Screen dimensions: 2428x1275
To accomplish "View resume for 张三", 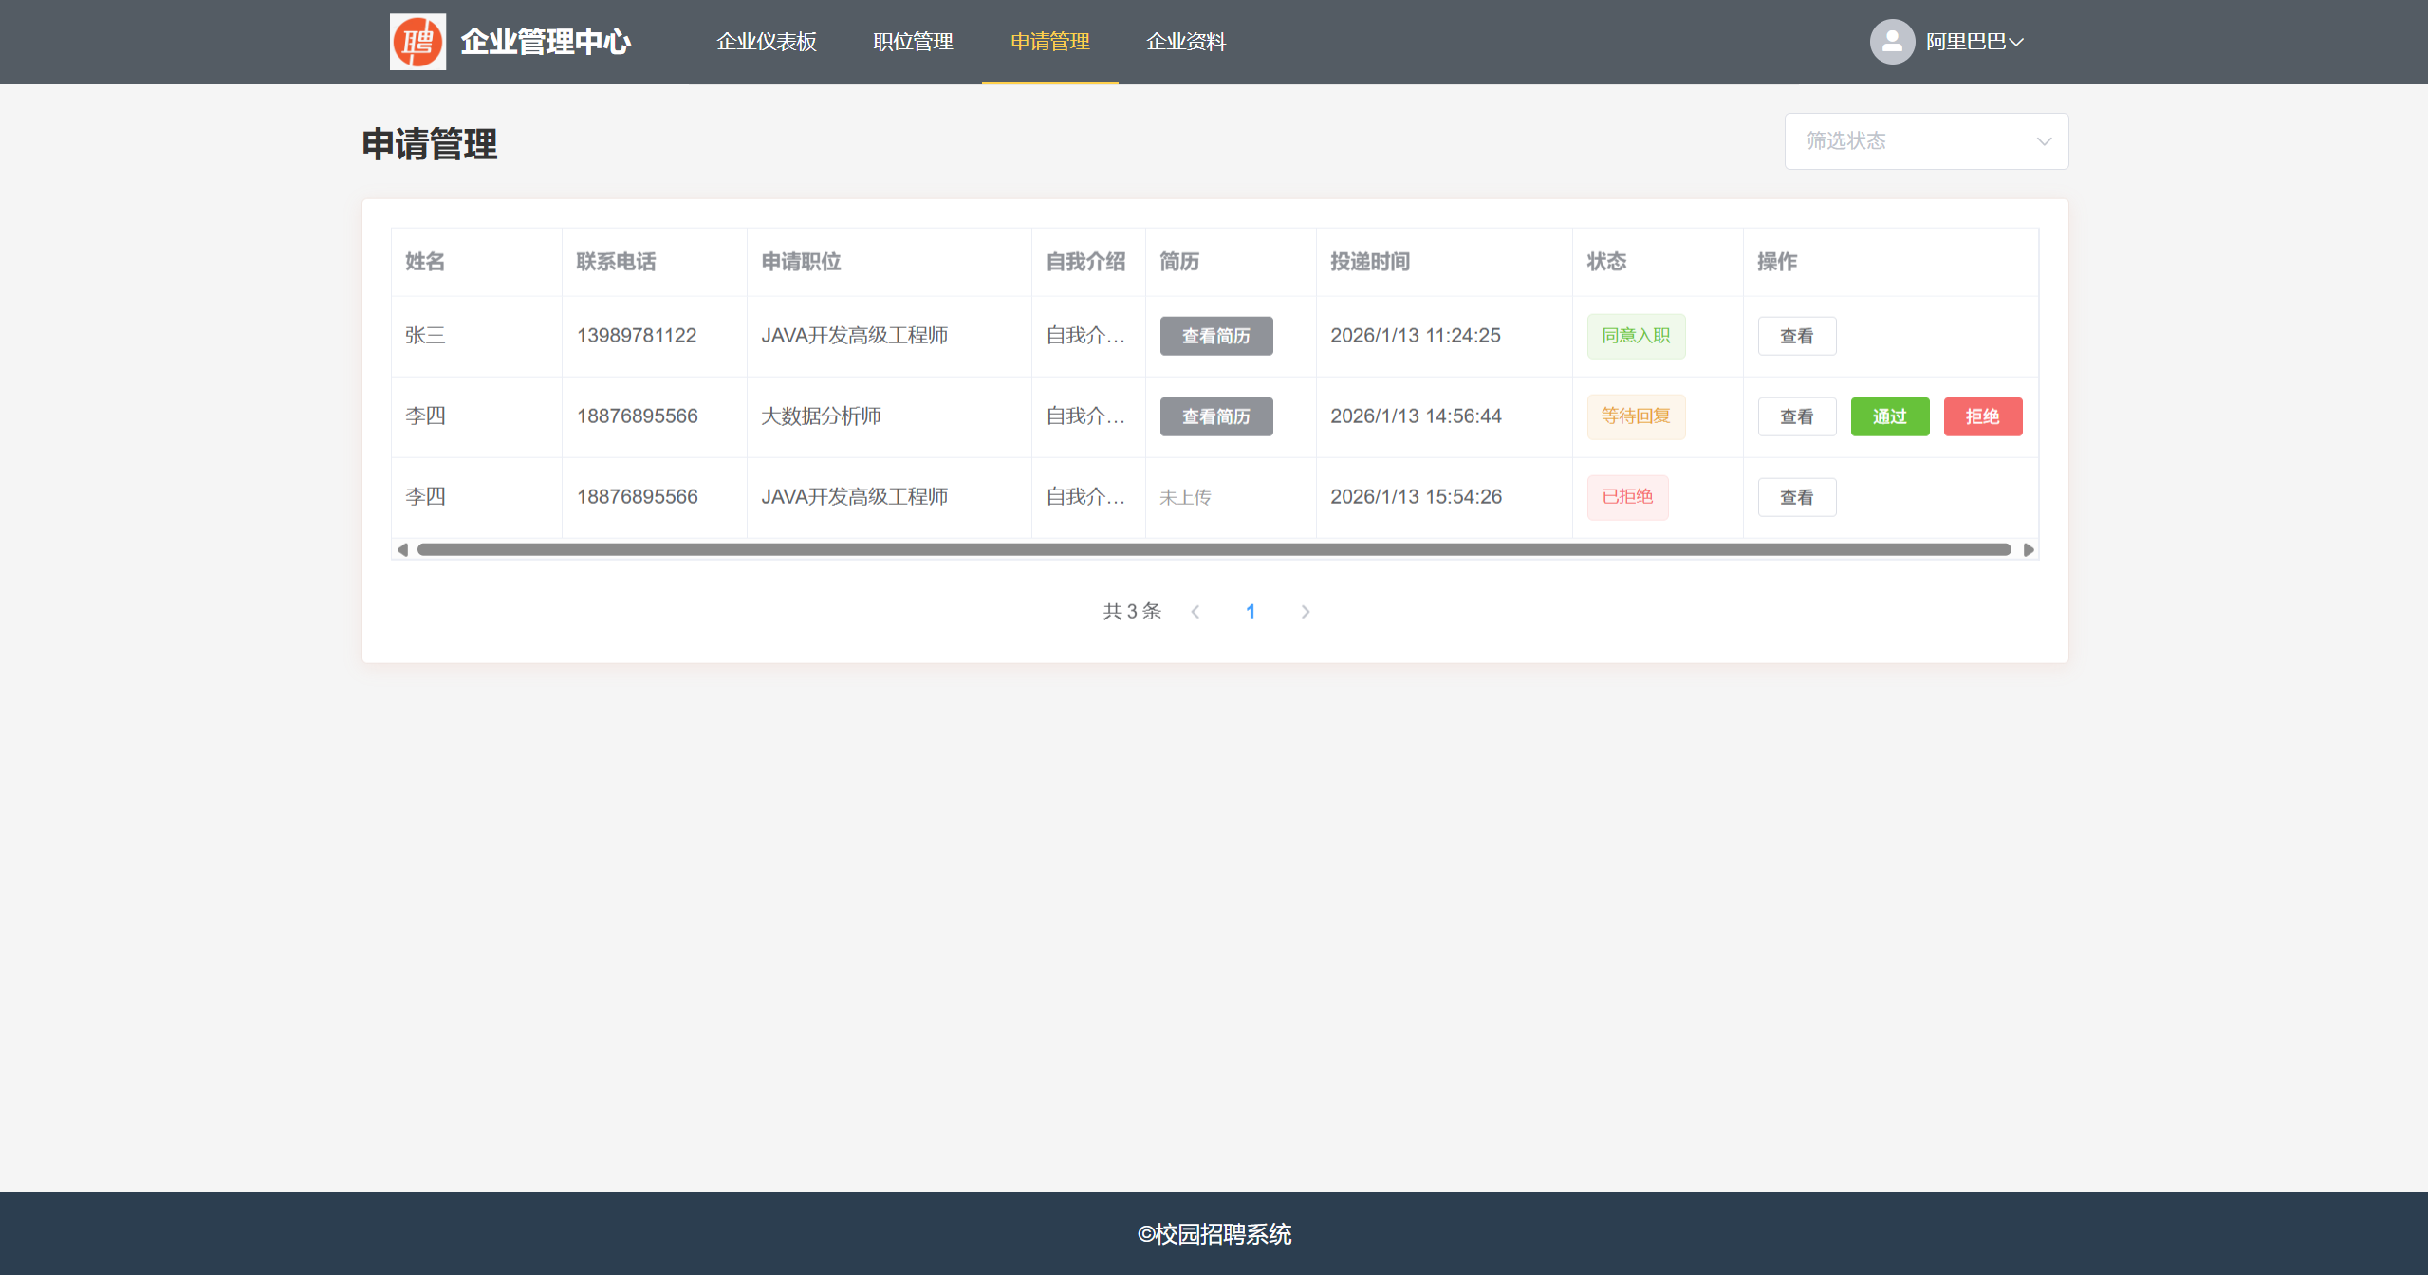I will point(1215,336).
